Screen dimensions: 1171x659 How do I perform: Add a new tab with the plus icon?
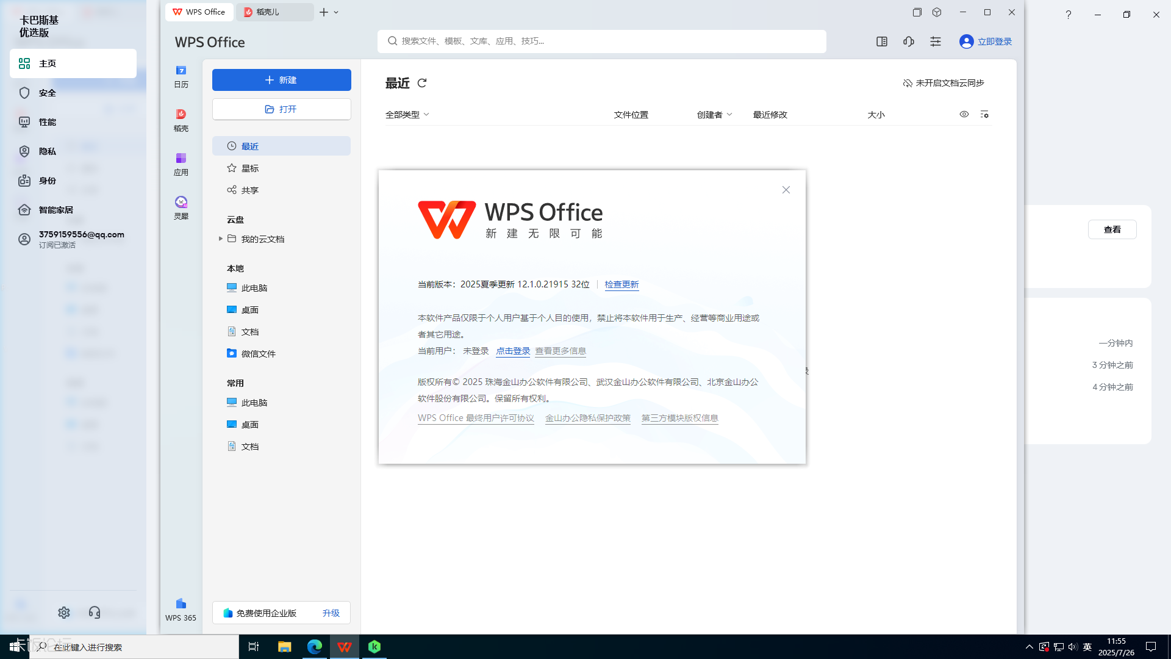point(324,12)
